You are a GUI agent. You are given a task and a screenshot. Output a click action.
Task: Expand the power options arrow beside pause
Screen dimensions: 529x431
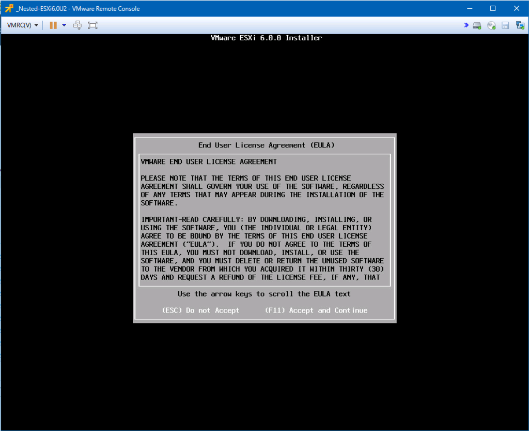64,25
